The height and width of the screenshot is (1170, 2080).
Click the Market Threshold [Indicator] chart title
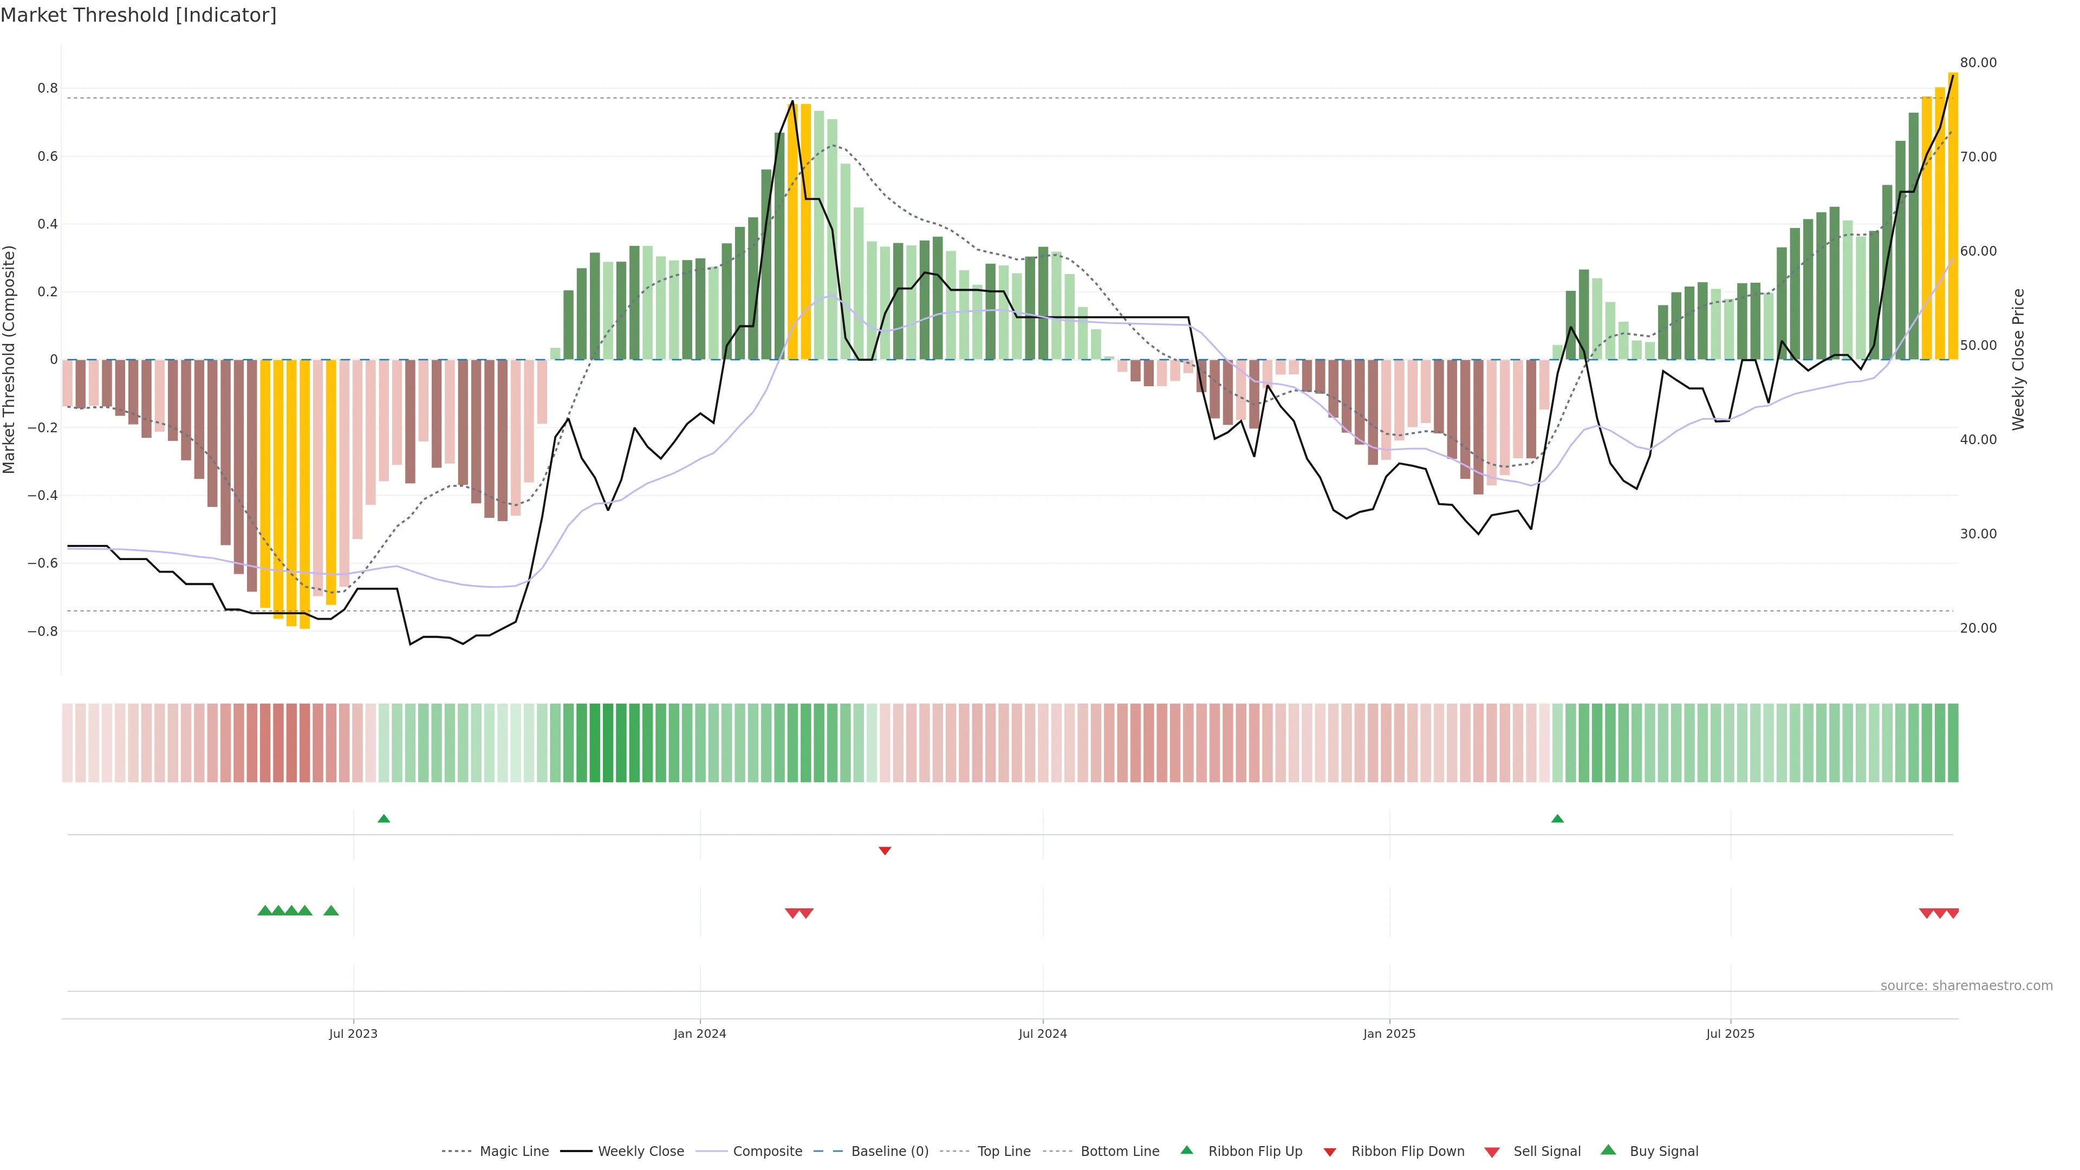(138, 15)
